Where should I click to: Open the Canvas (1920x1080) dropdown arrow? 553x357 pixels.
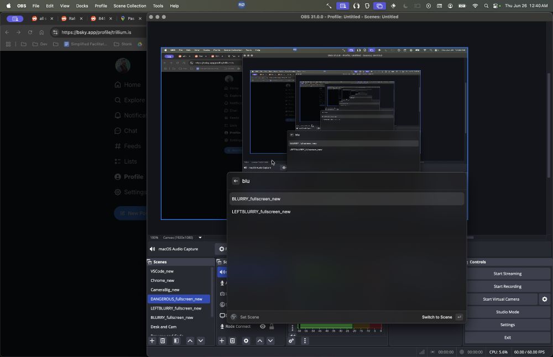pos(200,238)
